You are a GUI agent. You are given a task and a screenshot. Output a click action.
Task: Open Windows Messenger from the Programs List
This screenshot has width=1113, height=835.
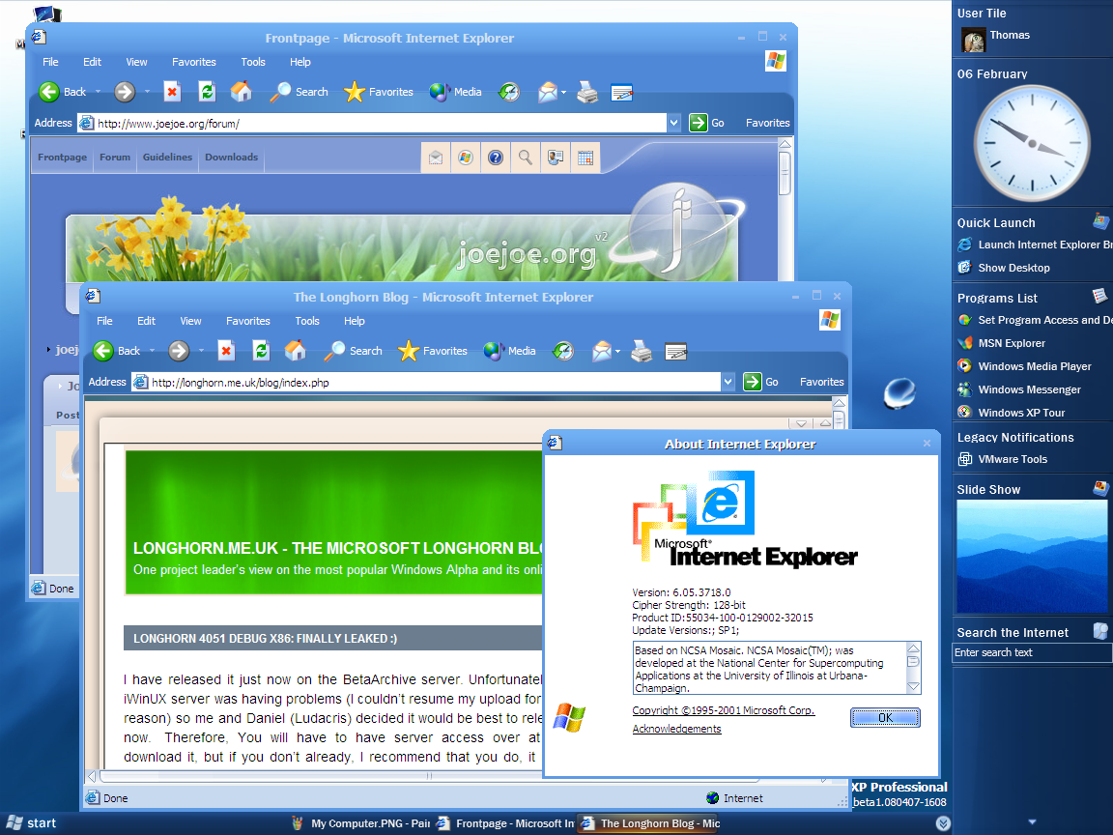coord(1019,389)
